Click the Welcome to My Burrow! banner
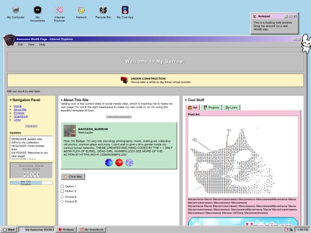This screenshot has height=233, width=311. click(155, 62)
